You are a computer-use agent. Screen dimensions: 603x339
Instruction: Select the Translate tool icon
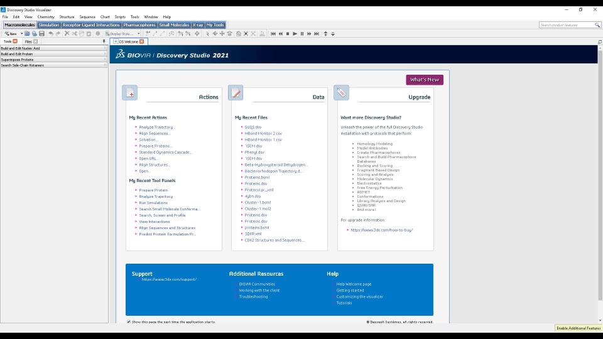click(222, 34)
